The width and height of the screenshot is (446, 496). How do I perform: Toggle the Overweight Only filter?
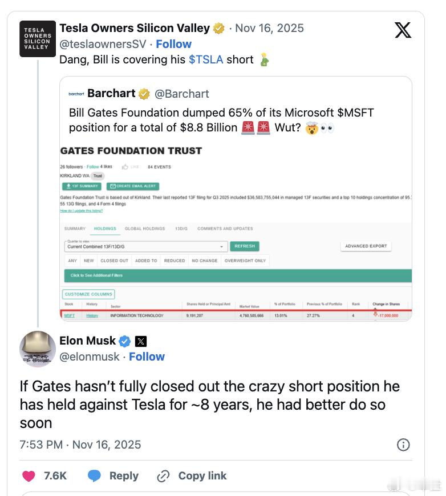[245, 261]
